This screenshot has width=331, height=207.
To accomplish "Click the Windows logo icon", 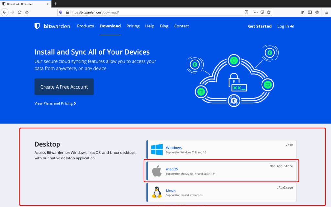I will pos(157,149).
